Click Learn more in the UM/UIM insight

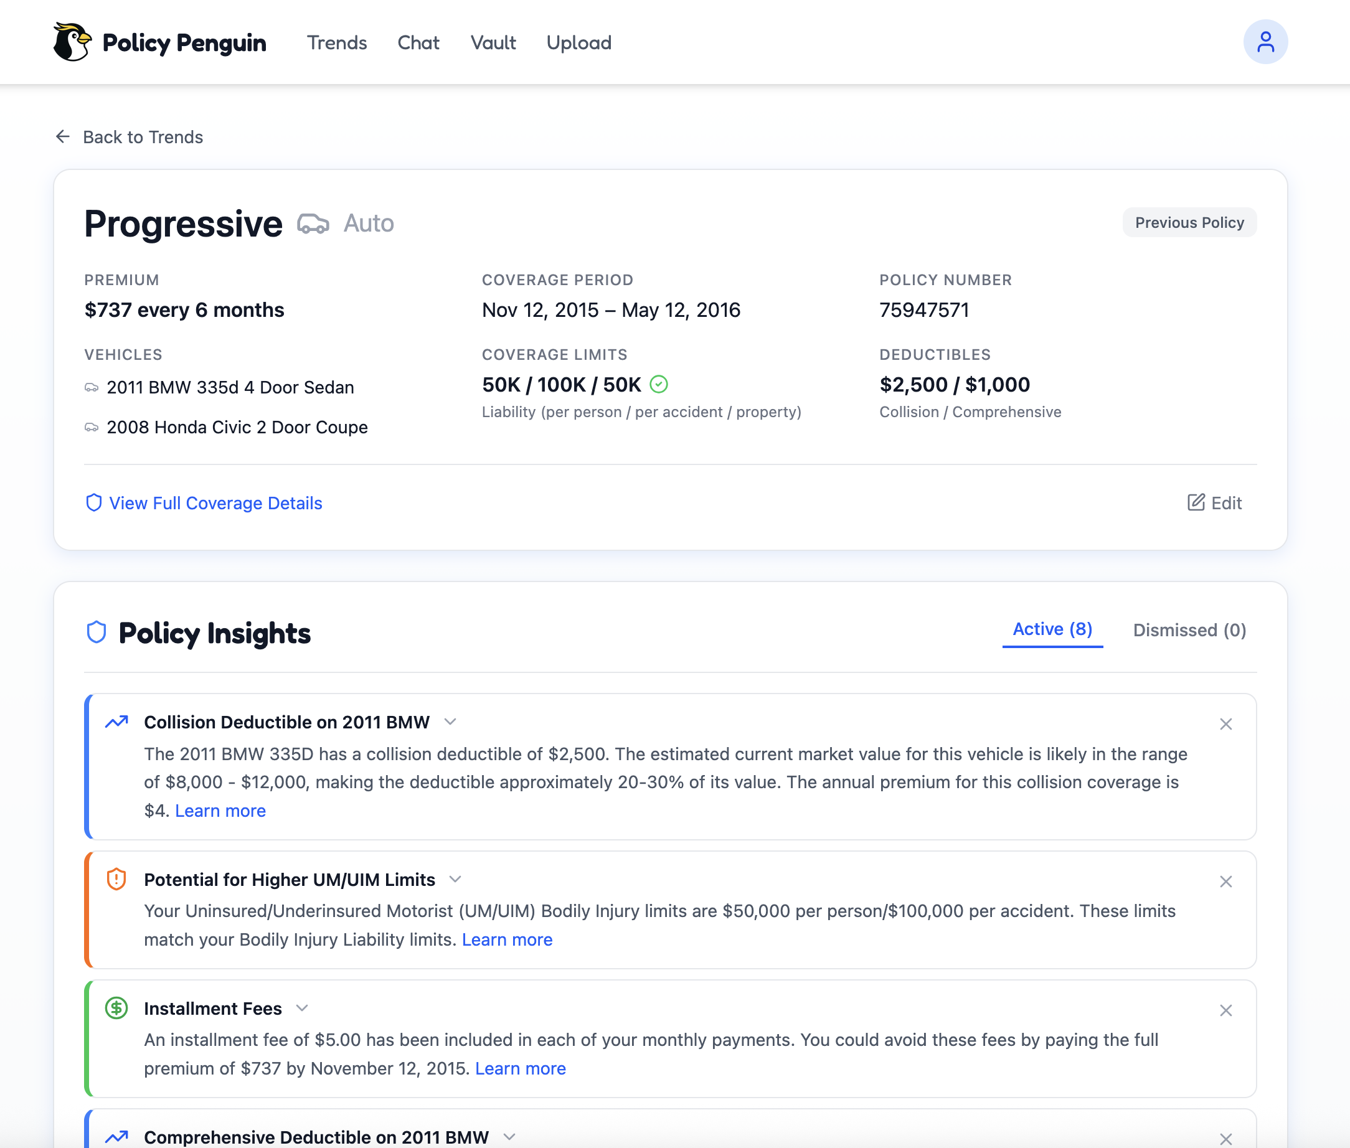[x=507, y=939]
